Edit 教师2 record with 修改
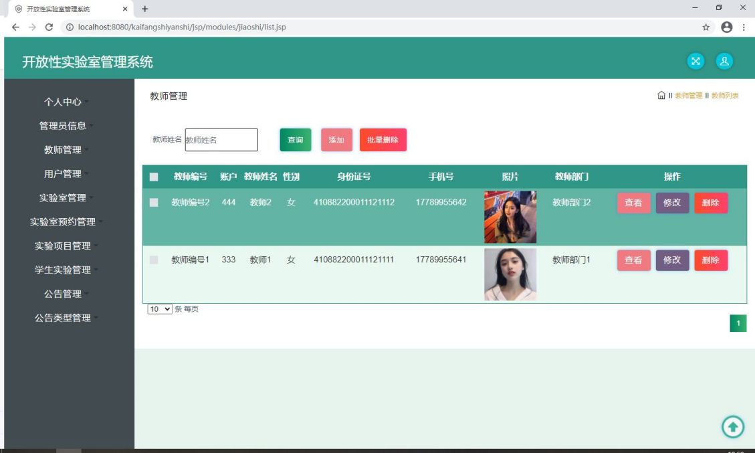 (672, 203)
